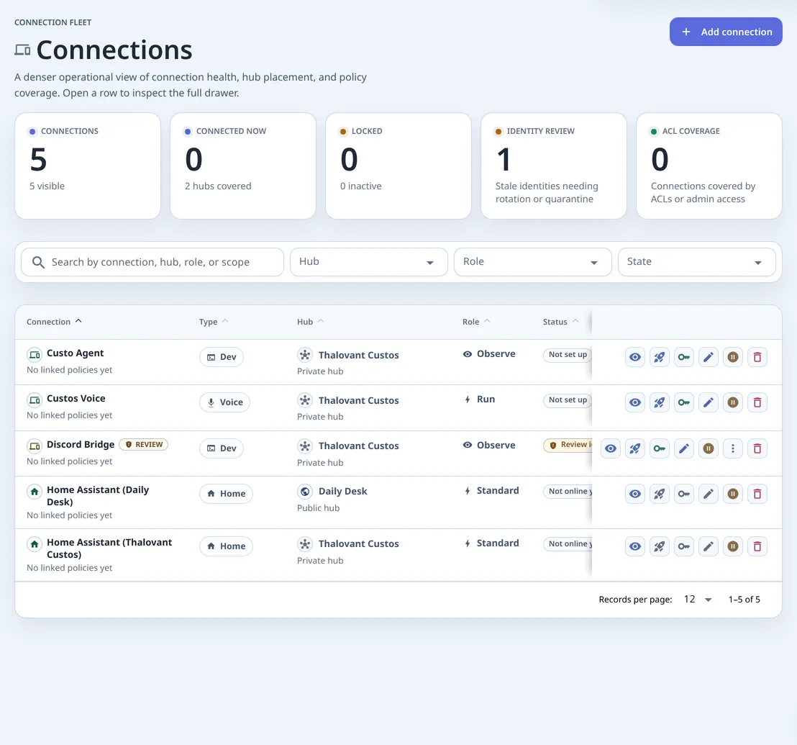Pause Home Assistant (Daily Desk) connection
The height and width of the screenshot is (745, 797).
pos(732,494)
